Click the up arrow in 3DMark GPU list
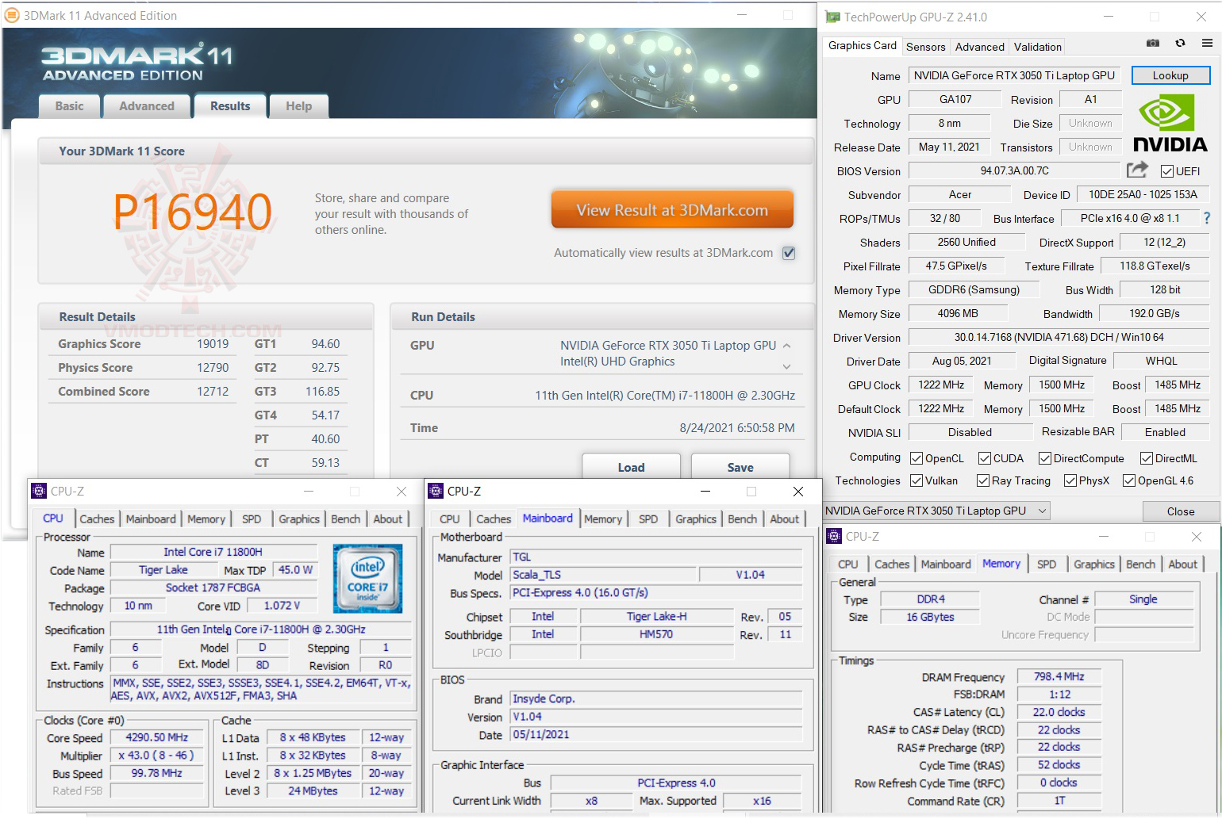1222x819 pixels. 786,346
